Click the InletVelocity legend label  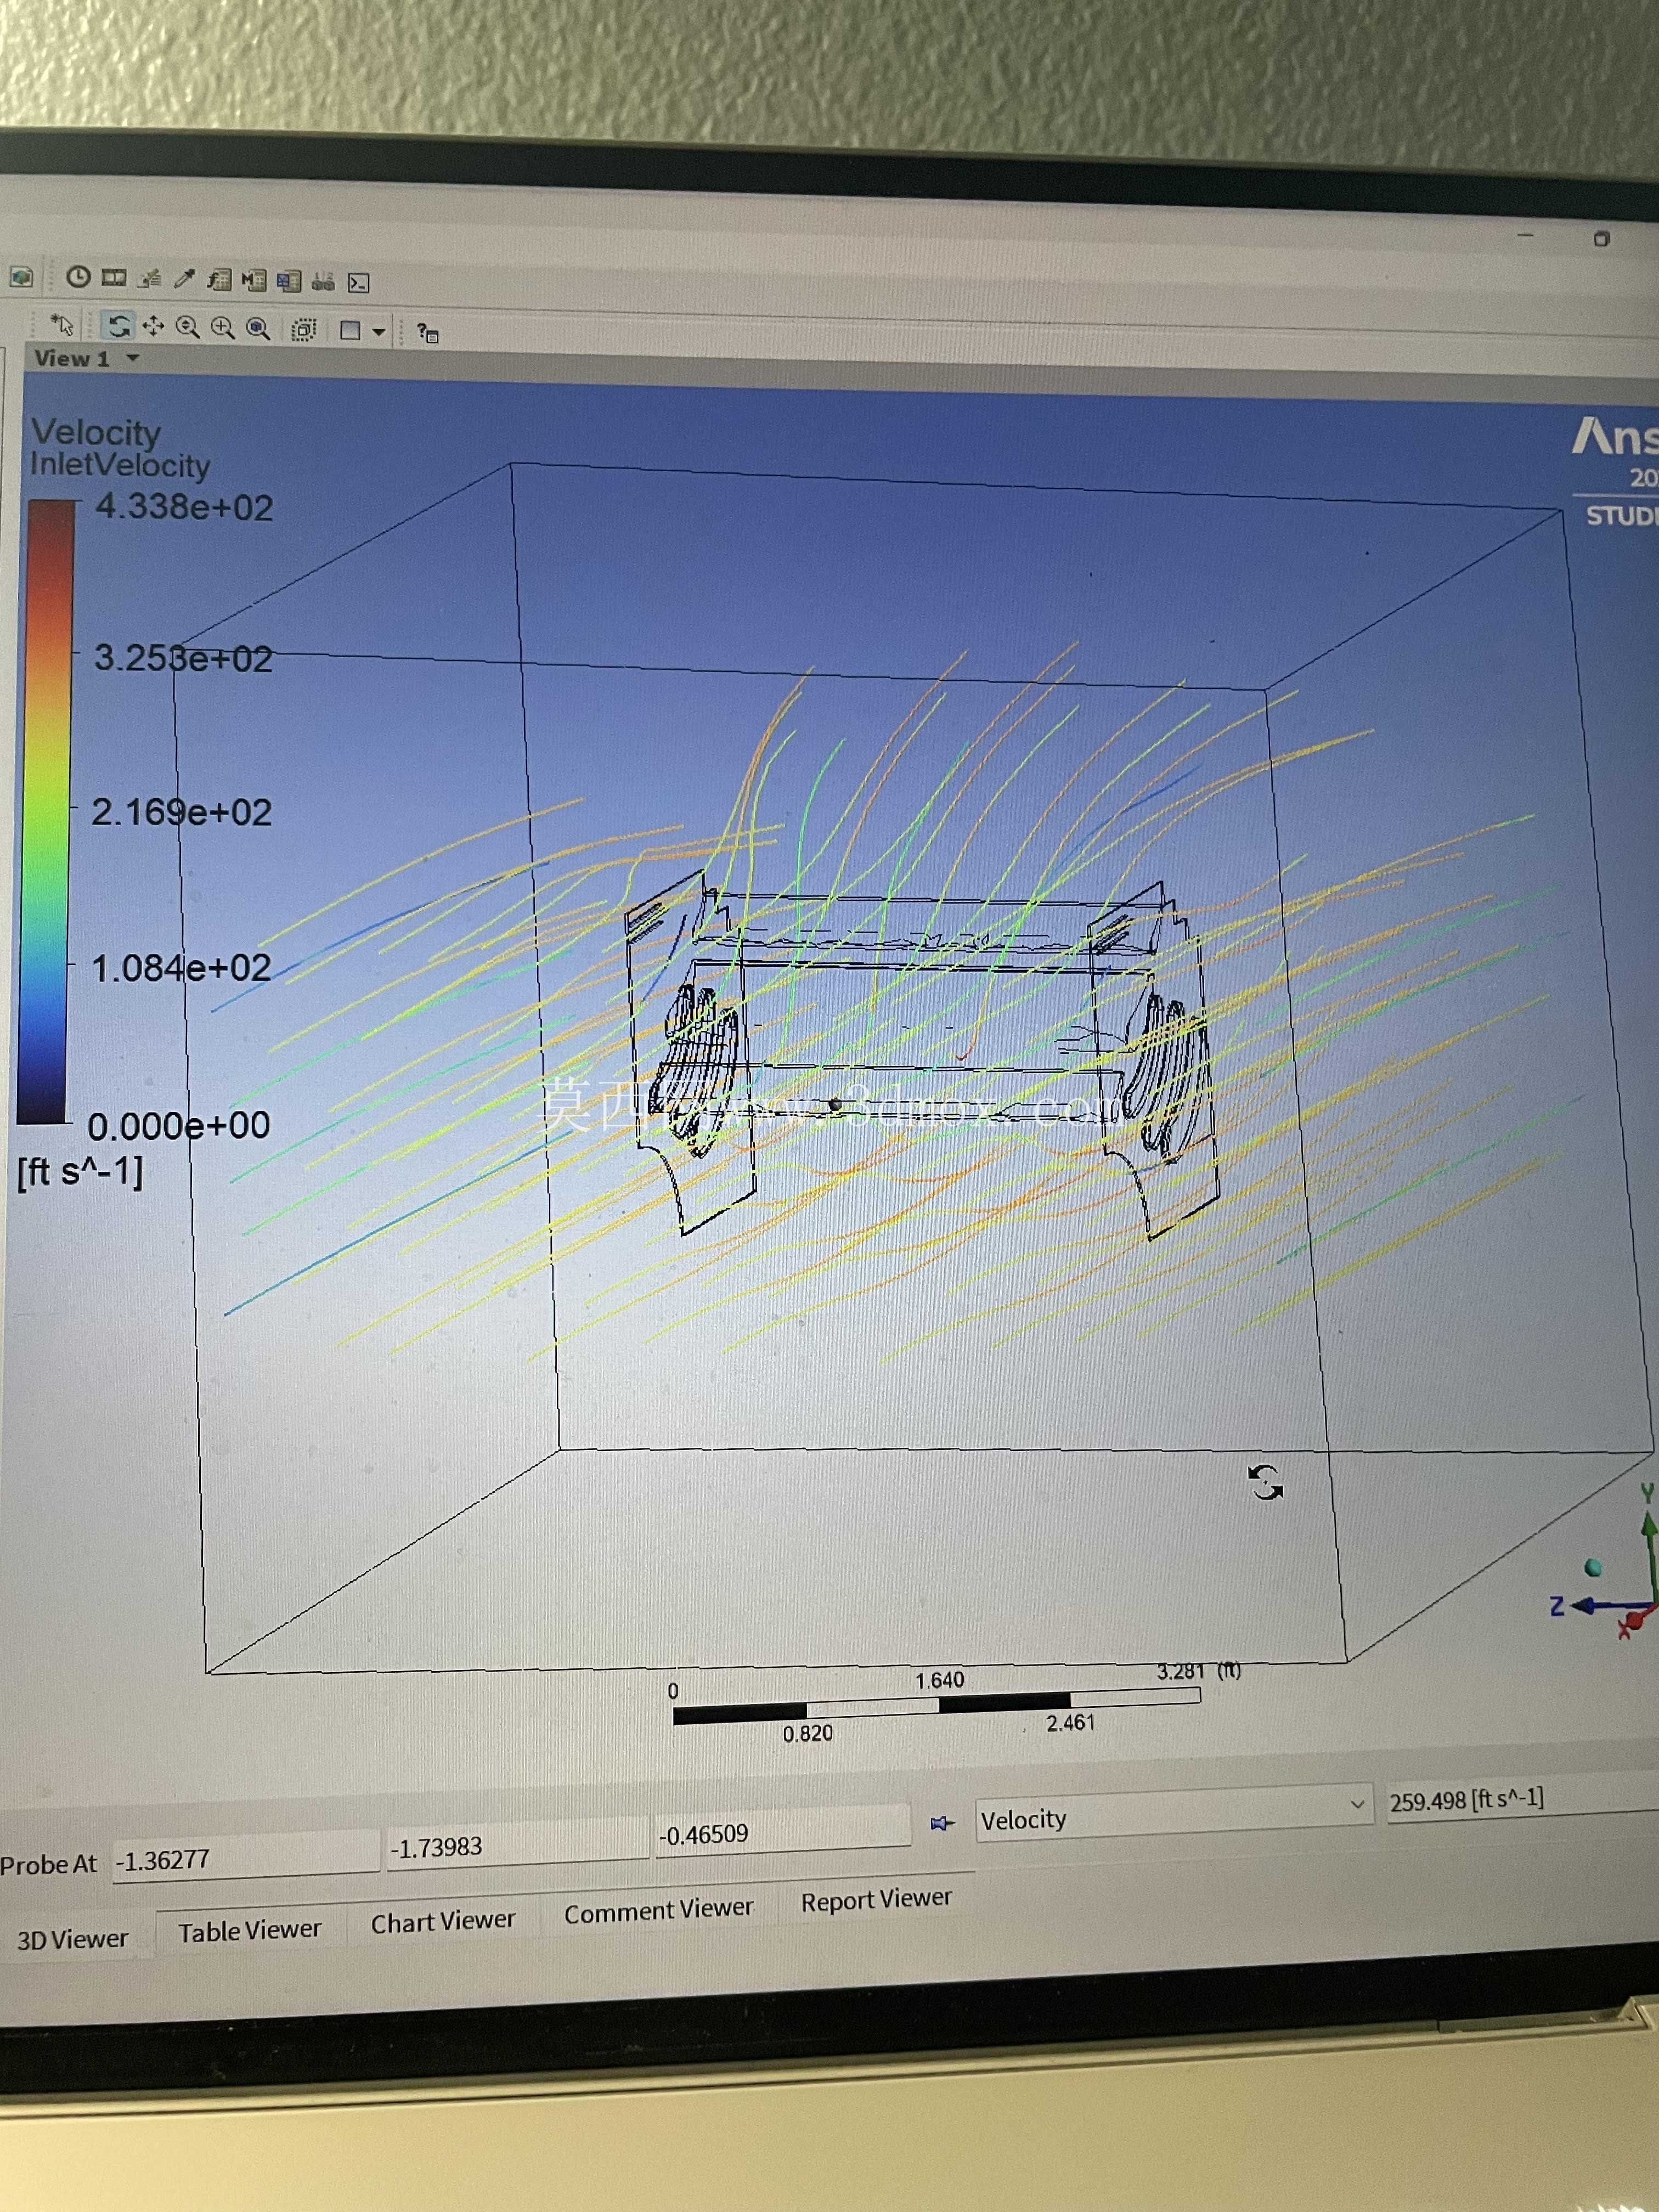click(x=120, y=465)
